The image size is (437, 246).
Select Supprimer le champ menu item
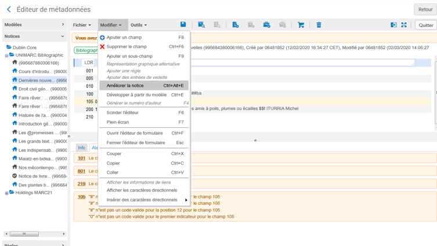pyautogui.click(x=126, y=47)
